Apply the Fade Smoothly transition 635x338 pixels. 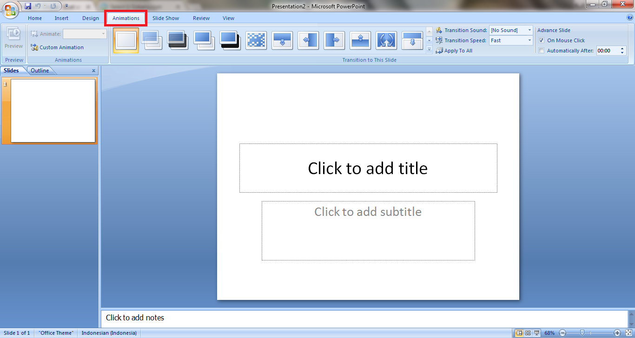(x=152, y=40)
